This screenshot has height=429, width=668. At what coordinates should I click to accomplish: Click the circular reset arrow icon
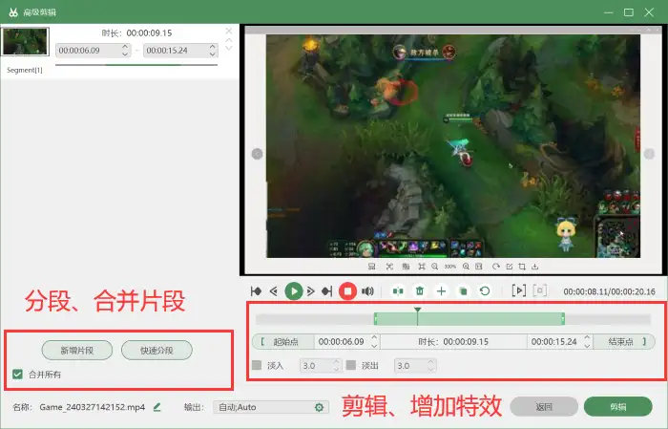485,291
